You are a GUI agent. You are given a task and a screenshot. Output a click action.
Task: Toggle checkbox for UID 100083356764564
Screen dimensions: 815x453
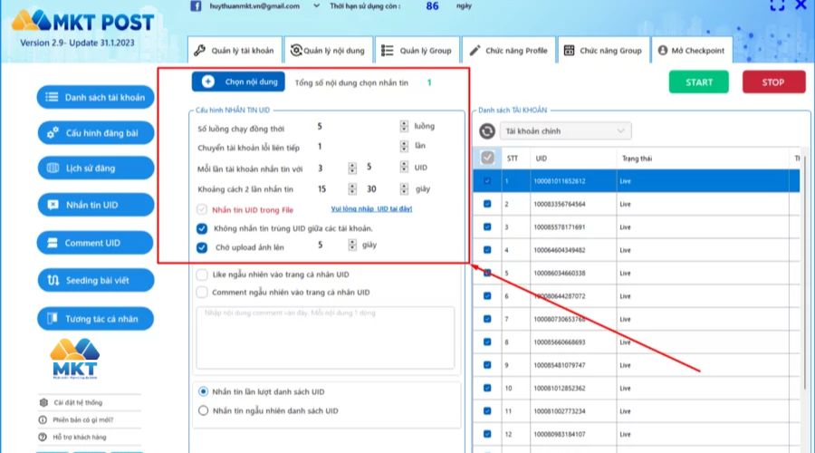[487, 204]
